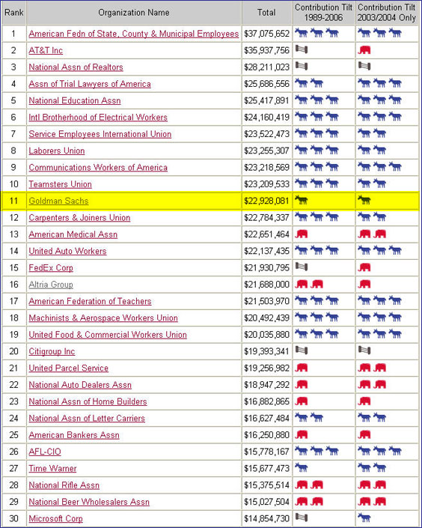This screenshot has width=422, height=528.
Task: Open United Auto Workers link
Action: pyautogui.click(x=67, y=251)
